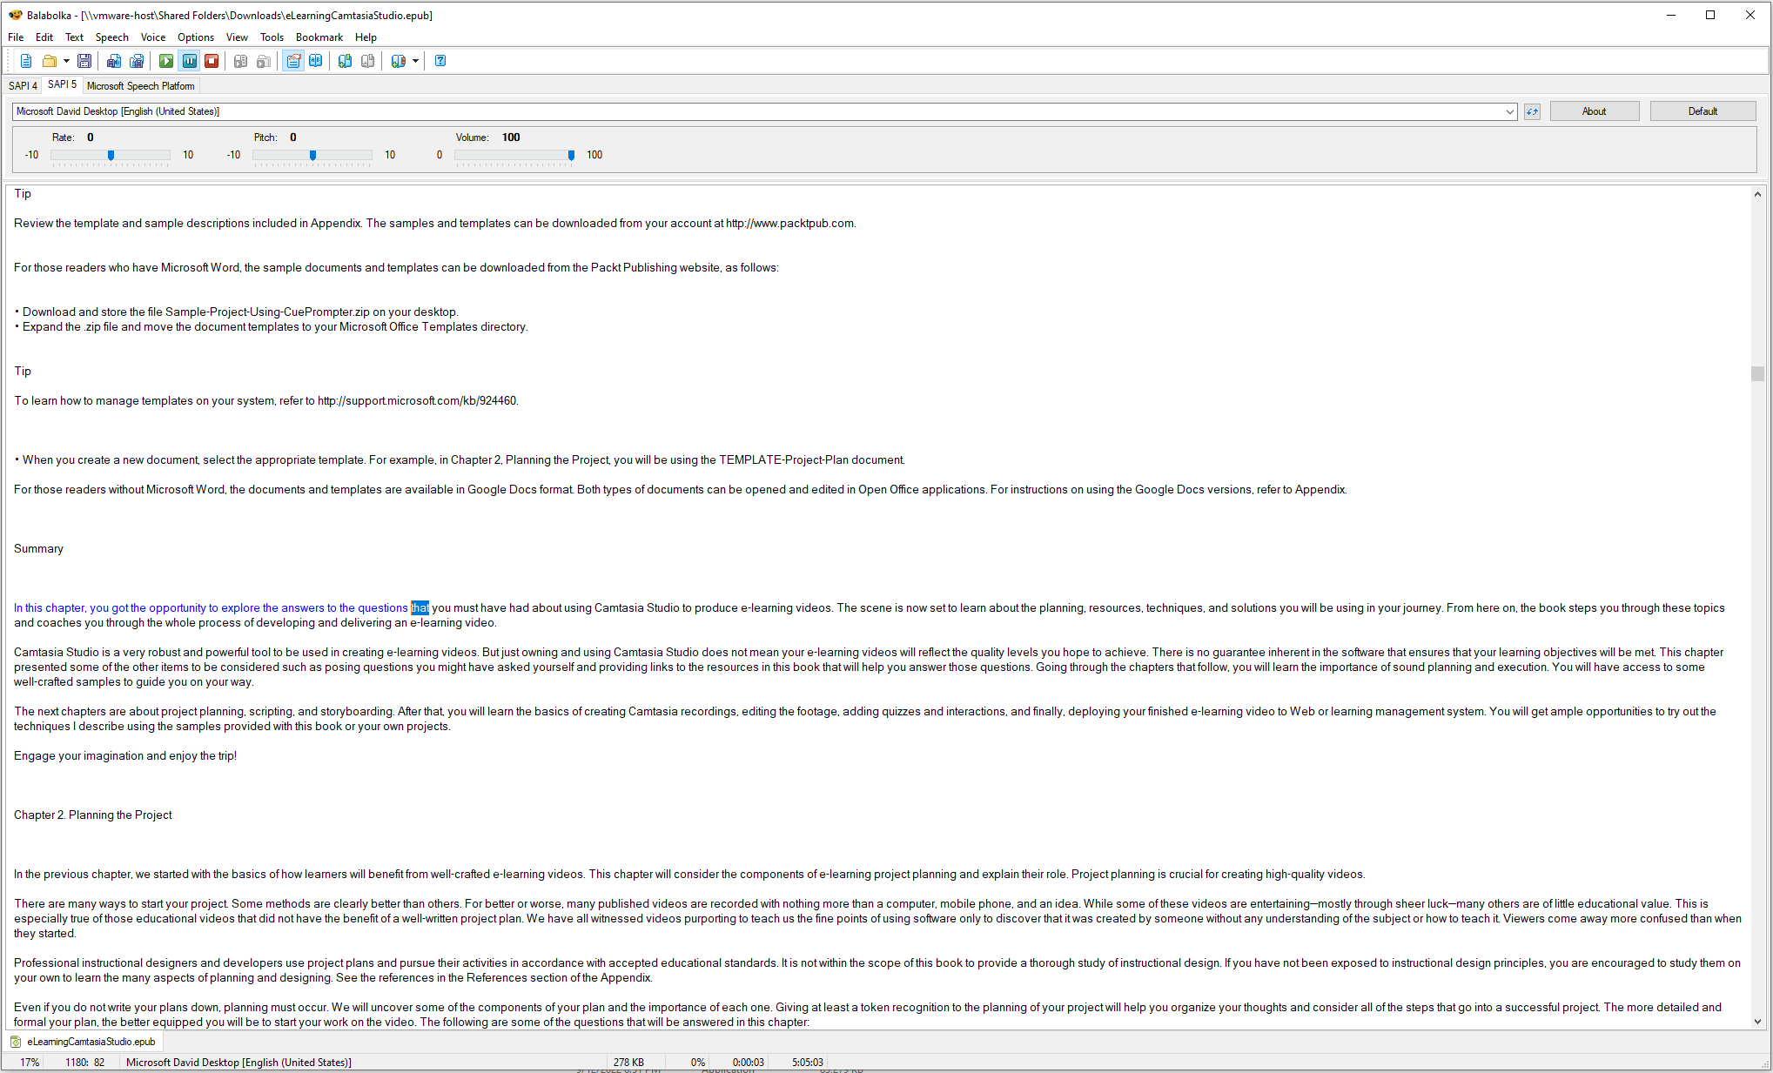This screenshot has width=1773, height=1073.
Task: Select the SAPI 5 tab
Action: click(x=62, y=84)
